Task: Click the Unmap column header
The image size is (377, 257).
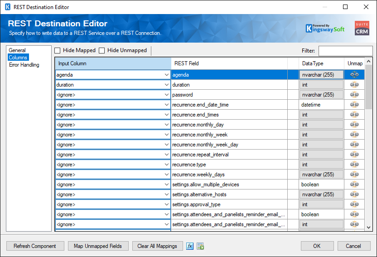Action: (355, 63)
